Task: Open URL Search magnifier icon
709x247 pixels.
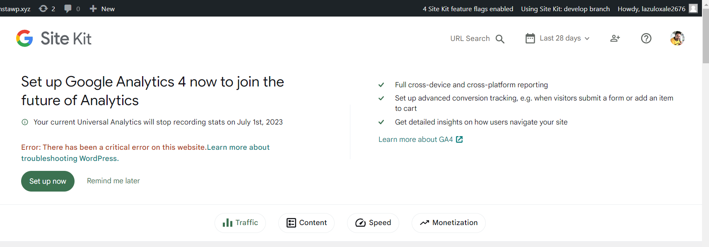Action: pos(500,39)
